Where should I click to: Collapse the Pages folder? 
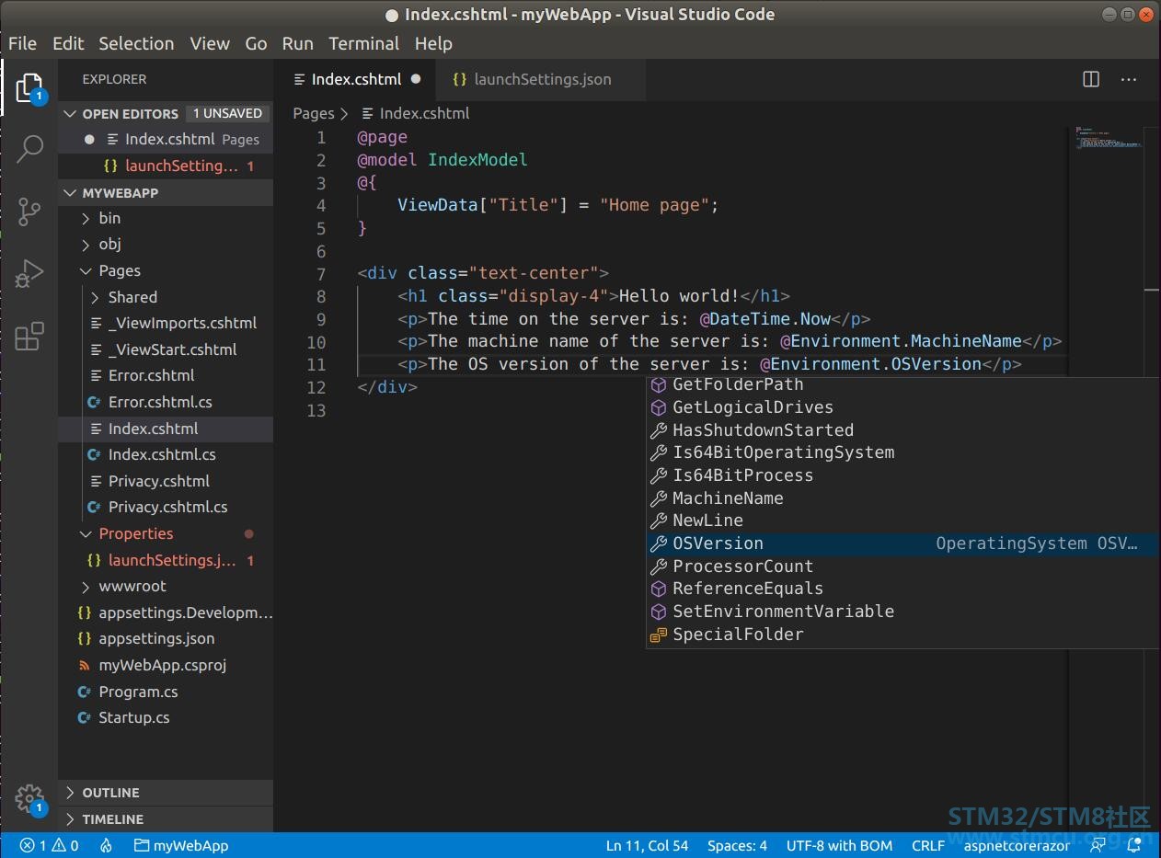[x=166, y=270]
